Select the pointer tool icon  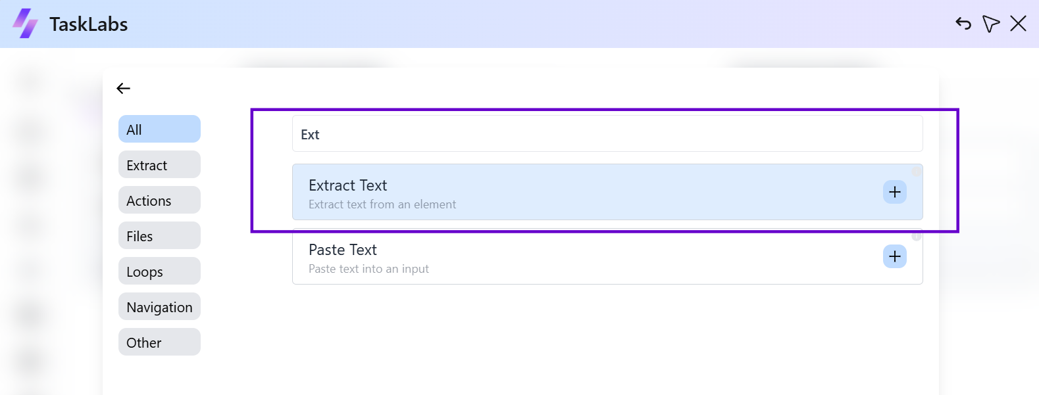coord(991,23)
